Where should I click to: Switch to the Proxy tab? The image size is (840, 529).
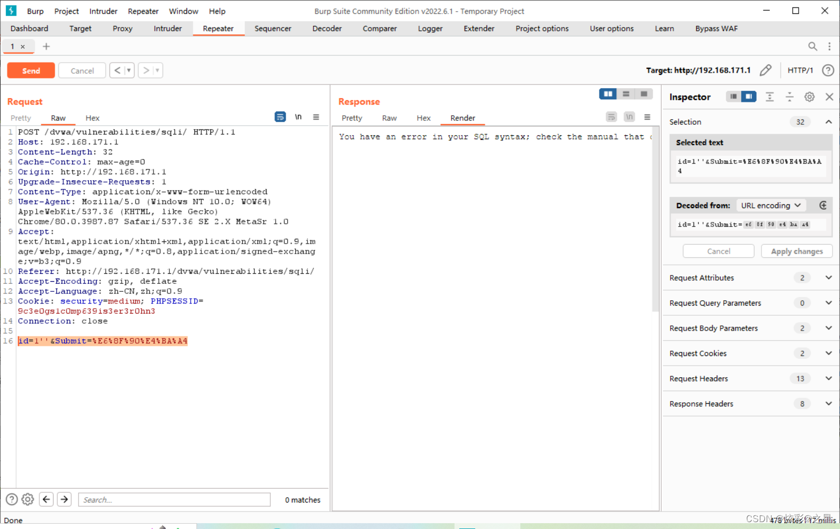(123, 29)
